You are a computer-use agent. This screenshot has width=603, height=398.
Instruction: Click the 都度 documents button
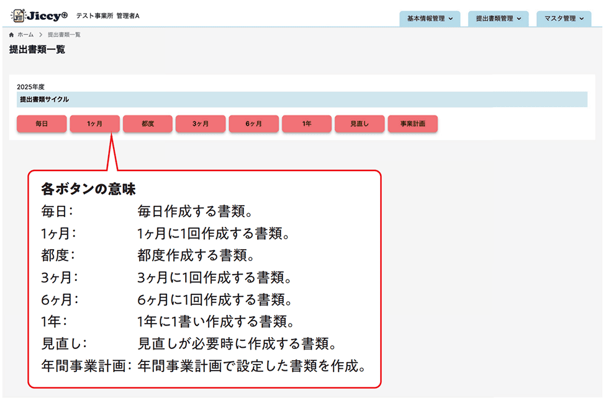tap(147, 123)
